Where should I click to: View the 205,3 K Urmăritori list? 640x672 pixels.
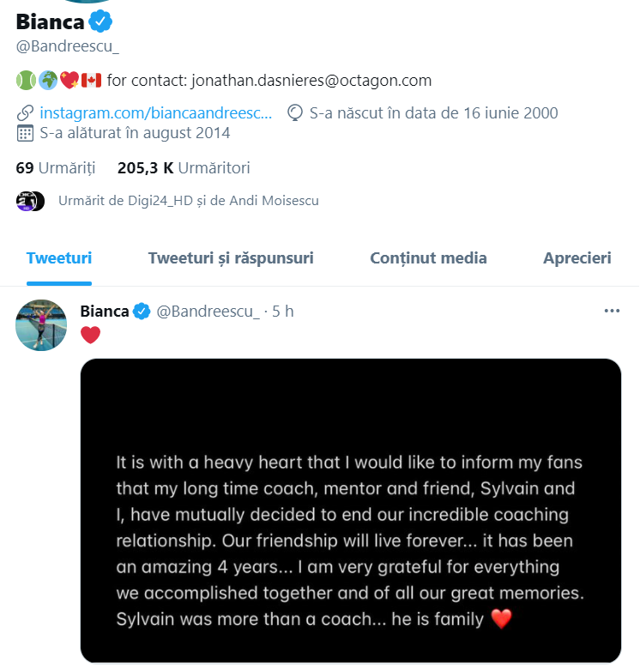pyautogui.click(x=184, y=168)
